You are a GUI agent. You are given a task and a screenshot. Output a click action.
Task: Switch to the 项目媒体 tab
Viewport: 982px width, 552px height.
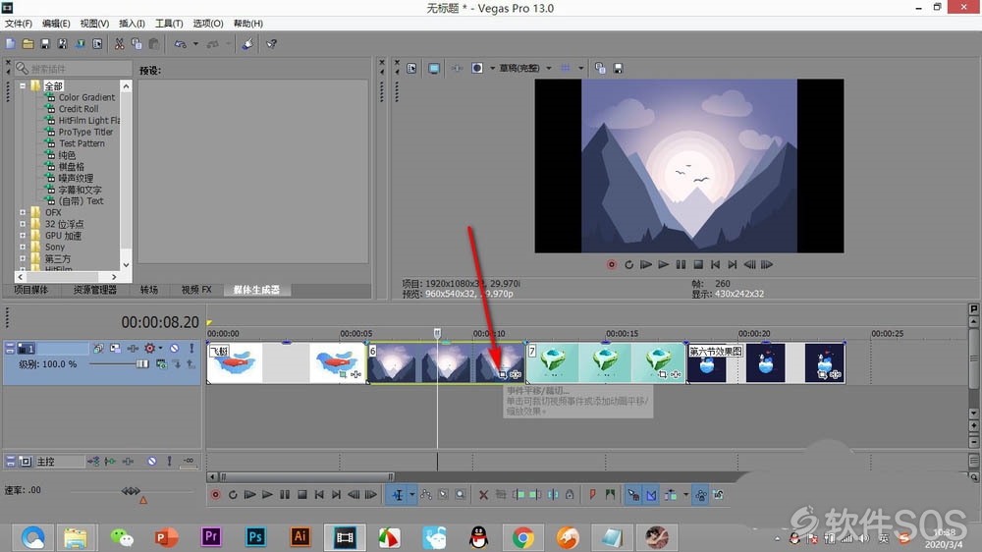click(x=30, y=290)
